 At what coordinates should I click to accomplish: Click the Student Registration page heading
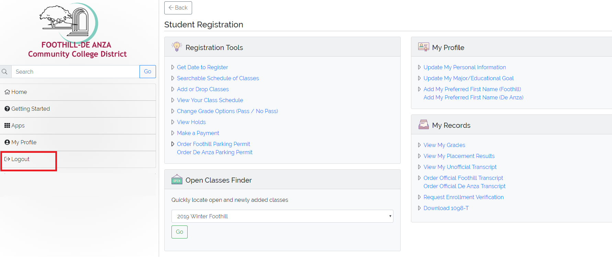pyautogui.click(x=204, y=25)
